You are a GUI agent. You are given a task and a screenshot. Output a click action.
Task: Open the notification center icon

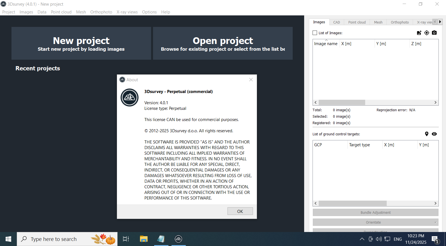(435, 239)
